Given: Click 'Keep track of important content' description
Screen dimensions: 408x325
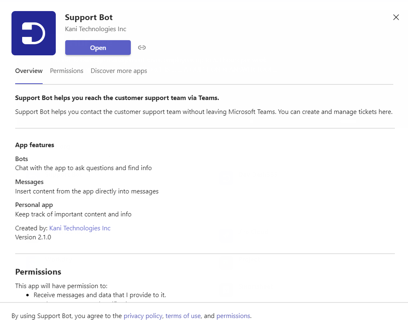Looking at the screenshot, I should [73, 214].
